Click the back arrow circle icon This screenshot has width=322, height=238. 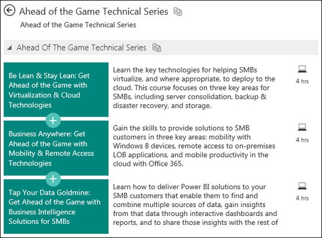10,10
